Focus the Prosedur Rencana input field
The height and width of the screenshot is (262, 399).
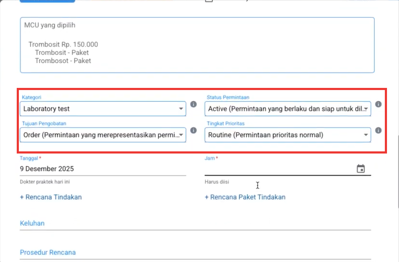(195, 253)
